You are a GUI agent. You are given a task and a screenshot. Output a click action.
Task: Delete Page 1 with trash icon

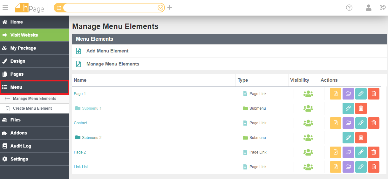(x=374, y=94)
